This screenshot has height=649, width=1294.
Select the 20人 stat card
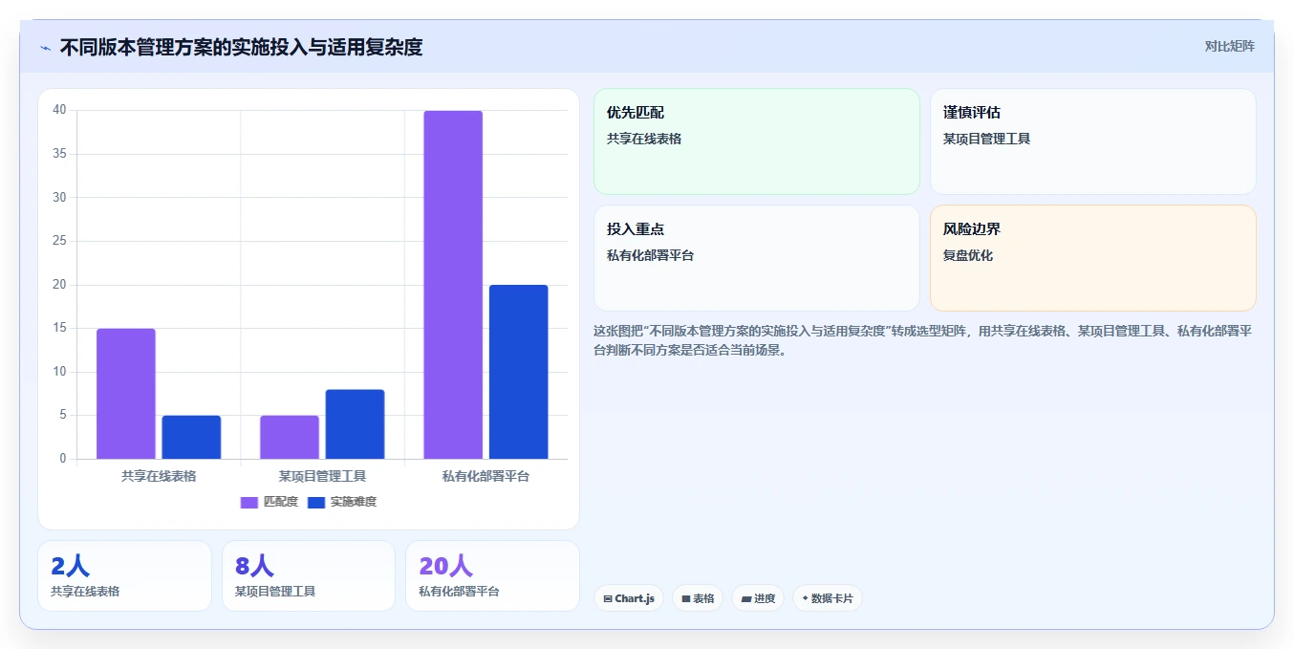[492, 576]
